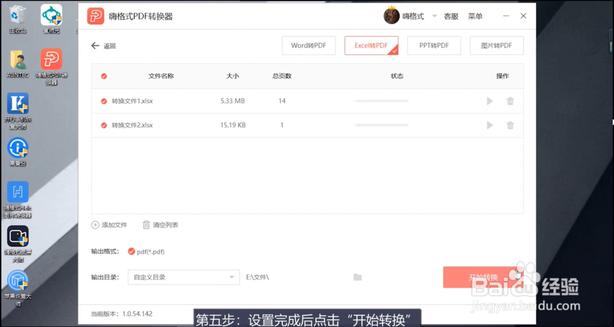Open the 自定义目录 output directory dropdown
614x327 pixels.
pyautogui.click(x=184, y=277)
